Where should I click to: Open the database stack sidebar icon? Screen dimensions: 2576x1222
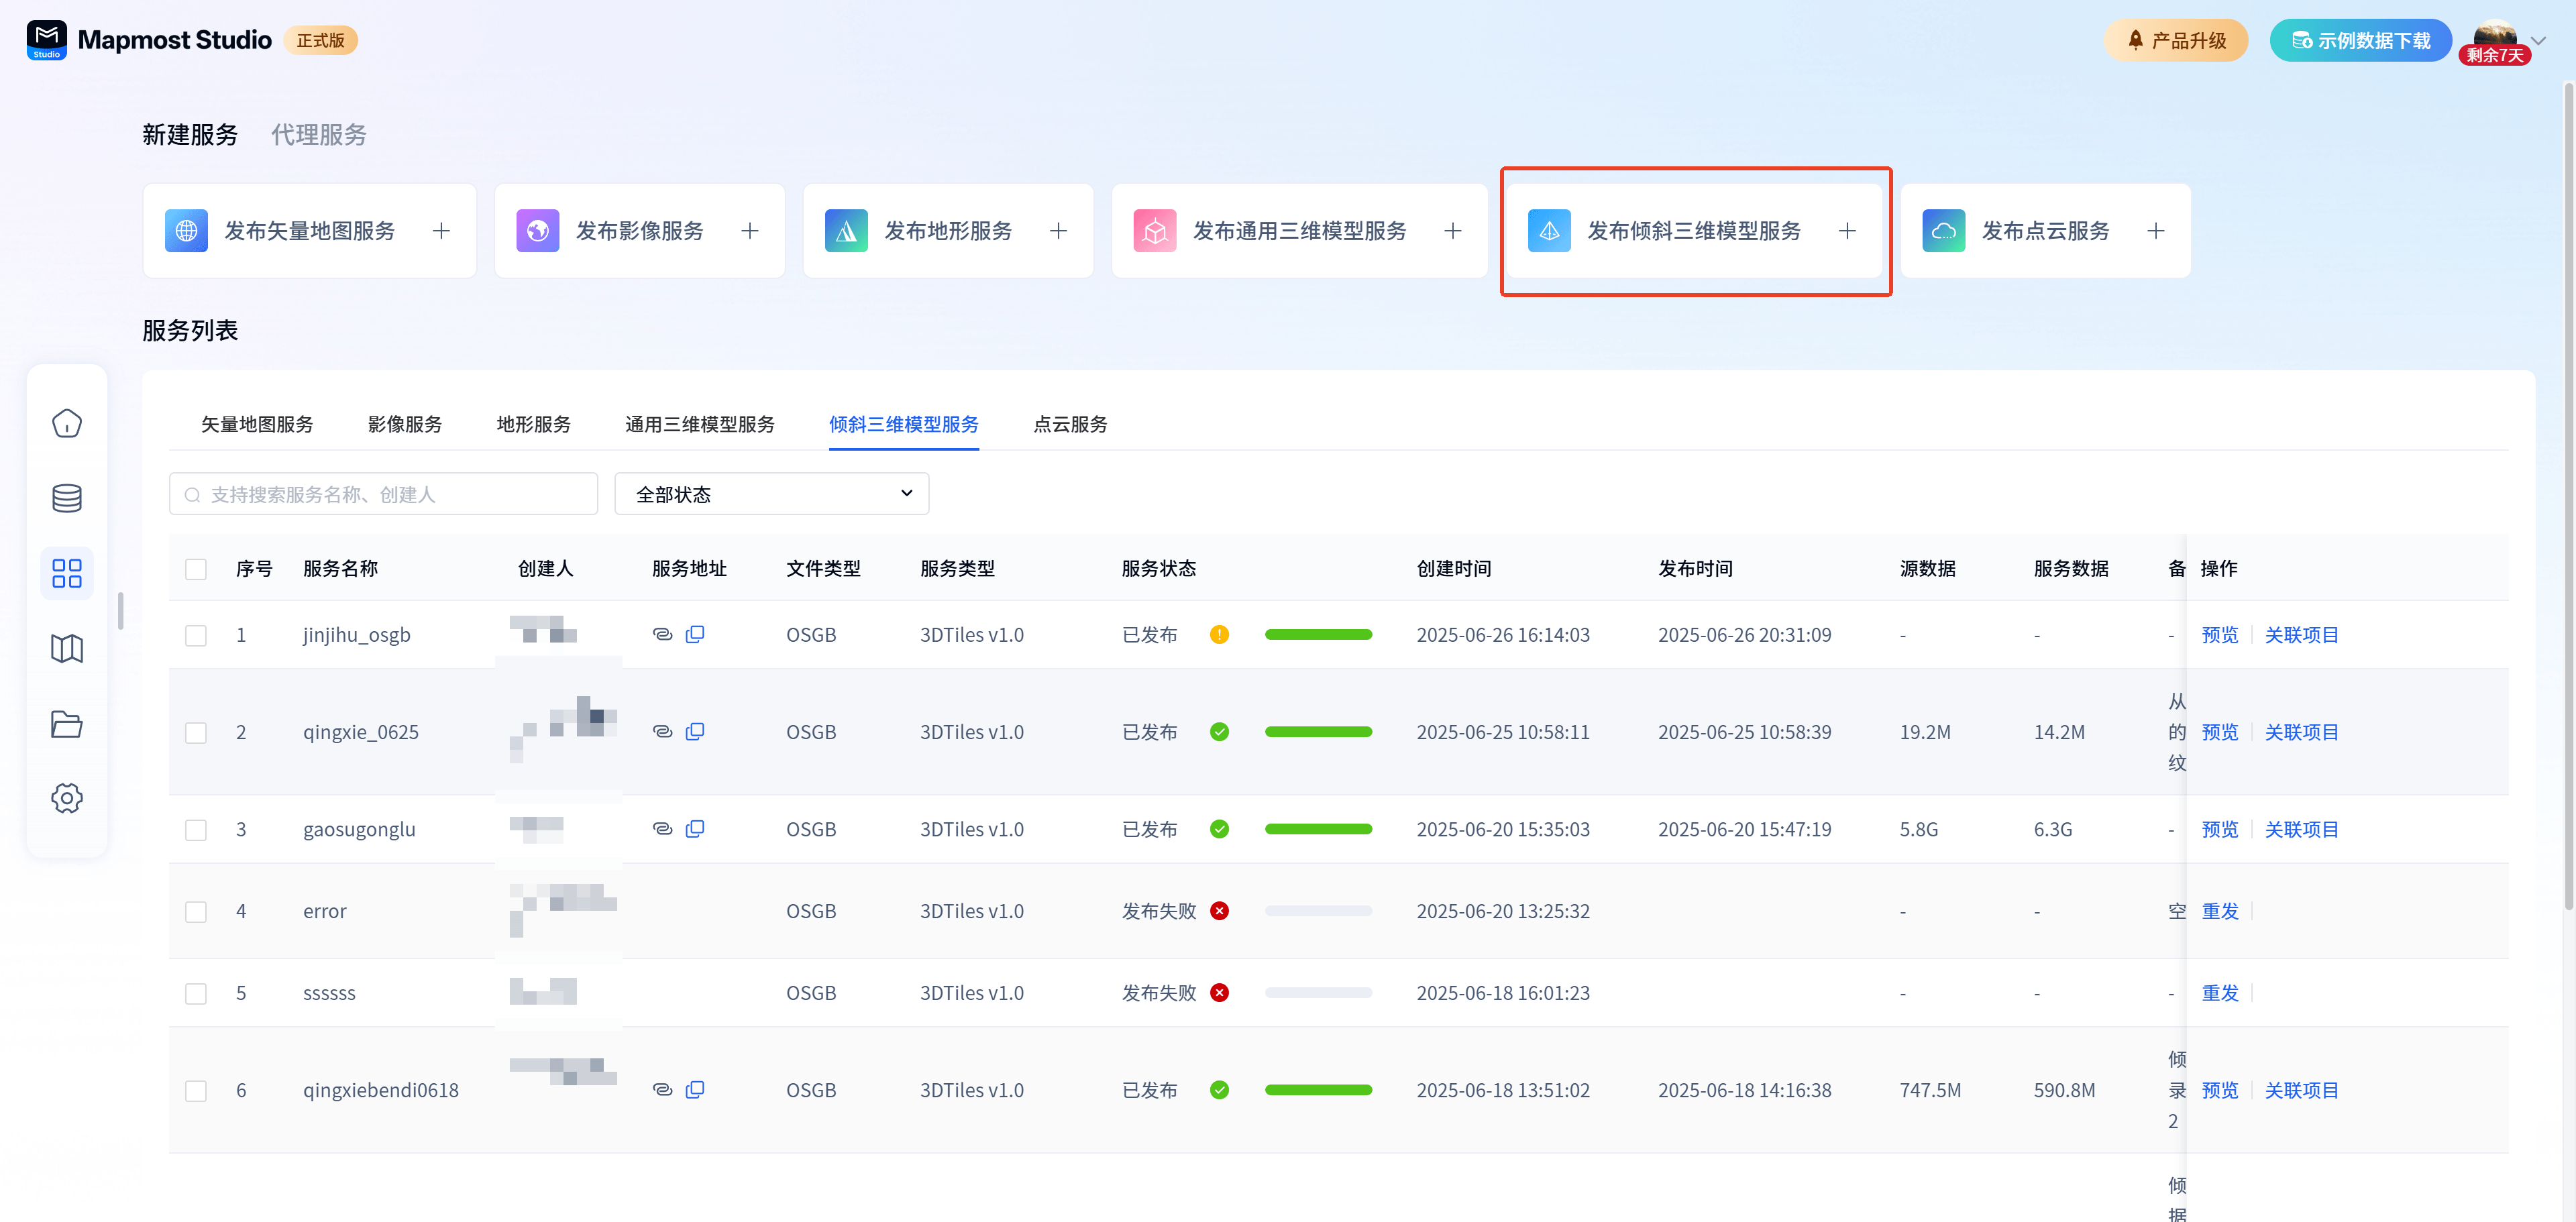tap(67, 498)
